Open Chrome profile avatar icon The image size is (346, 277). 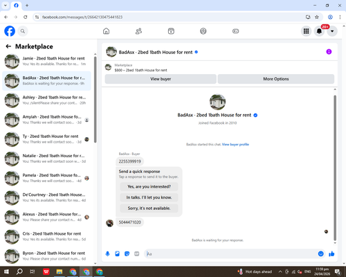pos(330,17)
